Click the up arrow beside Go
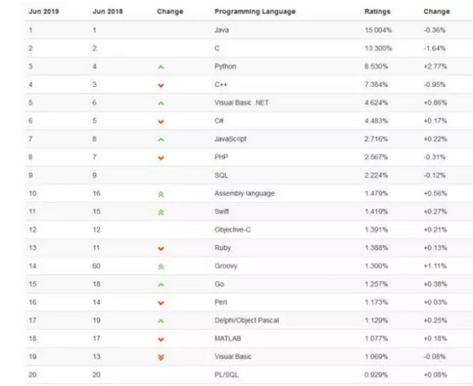This screenshot has width=473, height=386. (161, 282)
